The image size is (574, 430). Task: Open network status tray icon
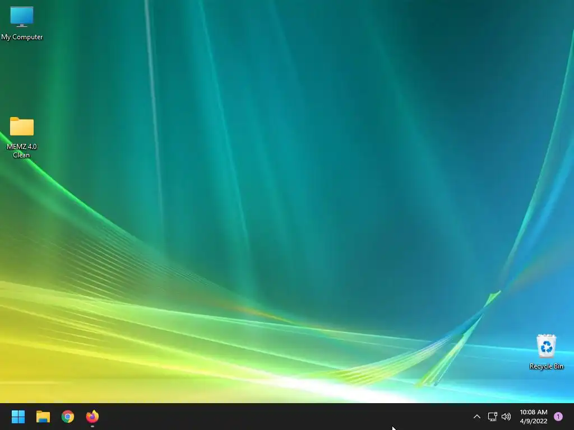pyautogui.click(x=492, y=417)
